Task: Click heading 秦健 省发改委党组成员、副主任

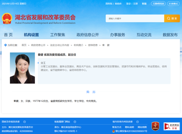Action: point(57,55)
